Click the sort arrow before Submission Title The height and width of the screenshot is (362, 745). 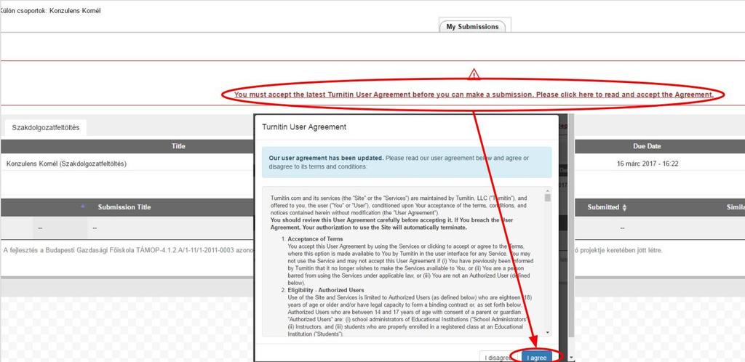[x=83, y=206]
